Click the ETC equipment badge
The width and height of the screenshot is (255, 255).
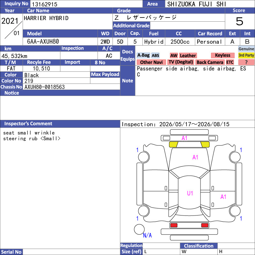pos(230,62)
